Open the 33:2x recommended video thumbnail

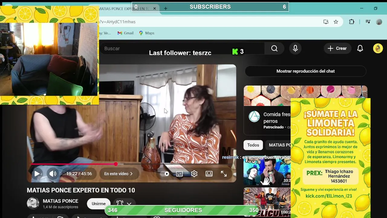[x=267, y=171]
